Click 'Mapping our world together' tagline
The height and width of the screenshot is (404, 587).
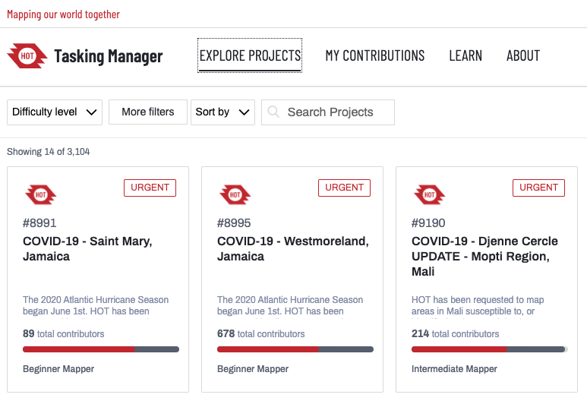point(63,14)
